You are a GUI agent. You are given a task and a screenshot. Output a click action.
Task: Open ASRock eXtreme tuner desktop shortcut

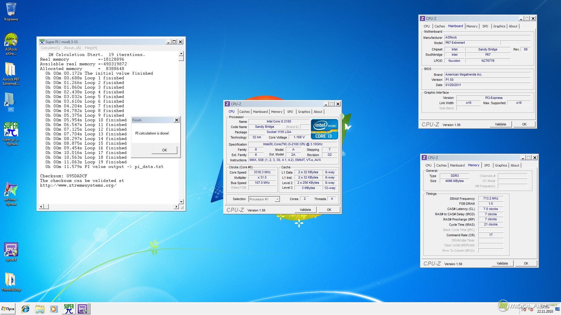click(11, 44)
